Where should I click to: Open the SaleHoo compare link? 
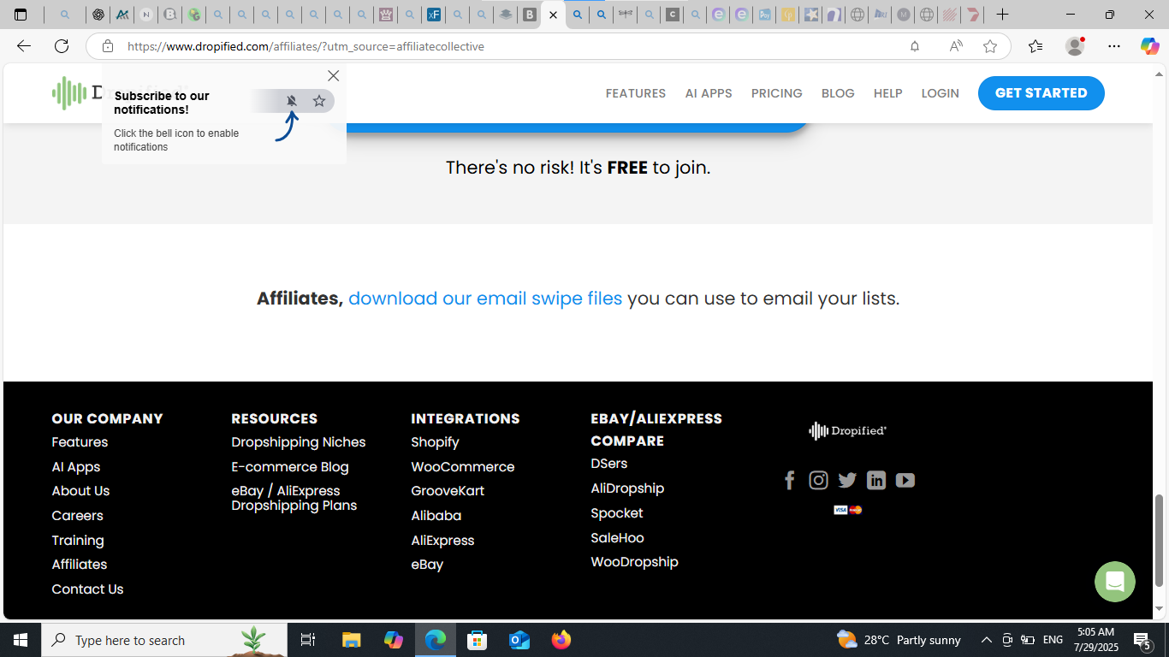[x=617, y=538]
